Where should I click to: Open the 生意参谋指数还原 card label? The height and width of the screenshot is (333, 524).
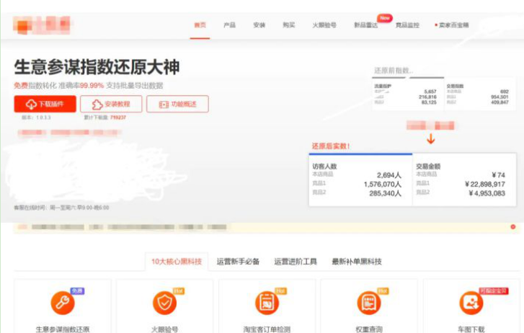click(x=63, y=329)
